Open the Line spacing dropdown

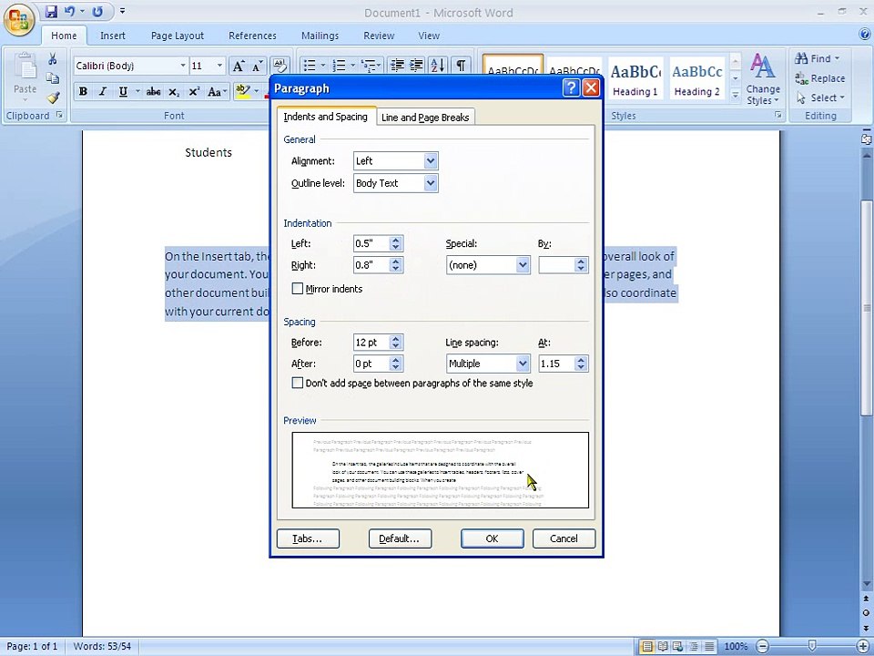click(523, 364)
